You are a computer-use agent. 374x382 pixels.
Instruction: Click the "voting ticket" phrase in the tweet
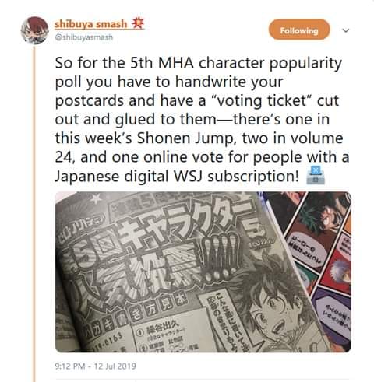click(262, 100)
